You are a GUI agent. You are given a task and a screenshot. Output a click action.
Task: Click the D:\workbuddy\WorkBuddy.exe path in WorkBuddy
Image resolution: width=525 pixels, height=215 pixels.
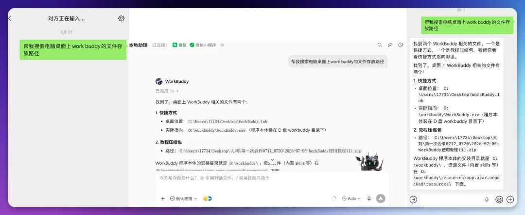pos(217,130)
